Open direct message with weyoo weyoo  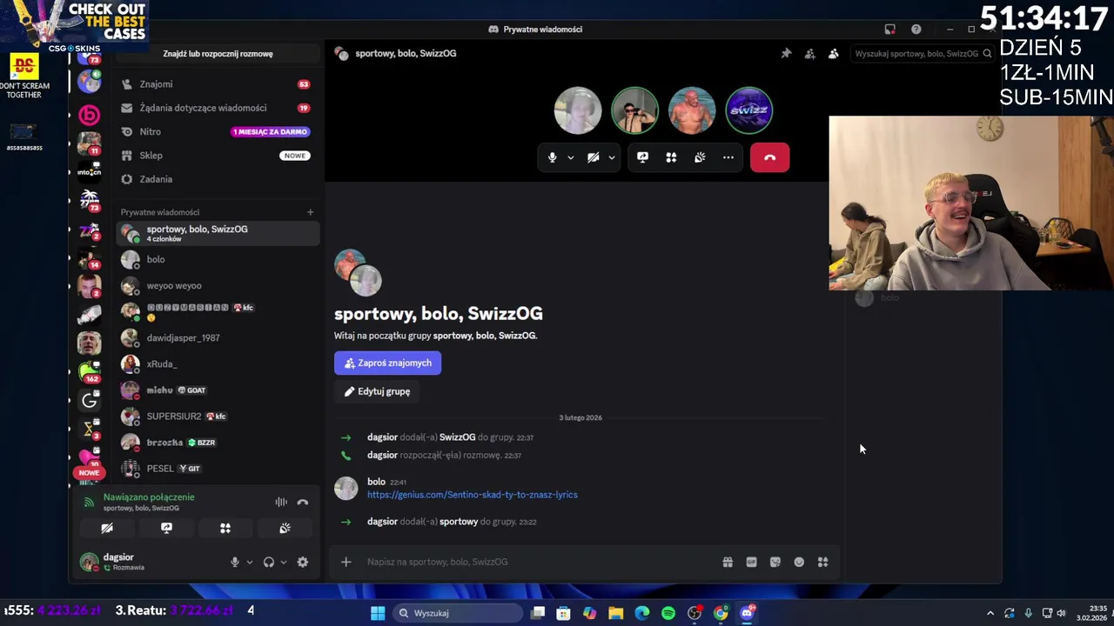218,285
